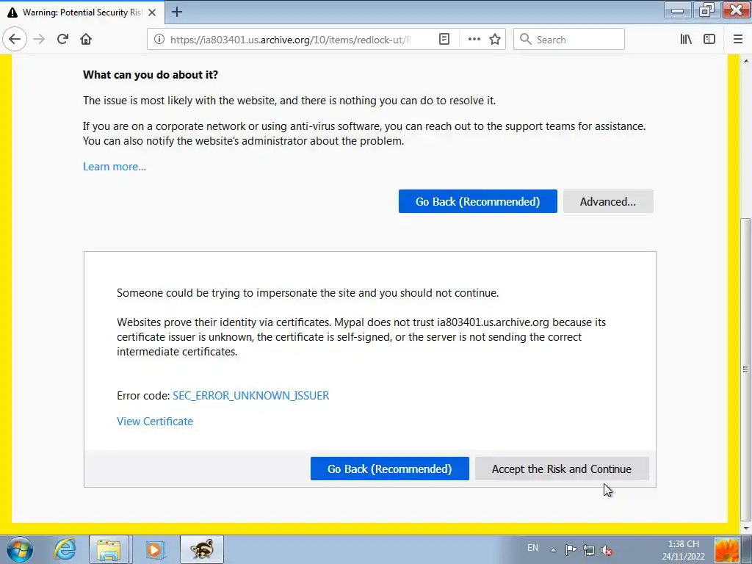Open Windows Media Player in taskbar
The width and height of the screenshot is (752, 564).
[x=154, y=549]
